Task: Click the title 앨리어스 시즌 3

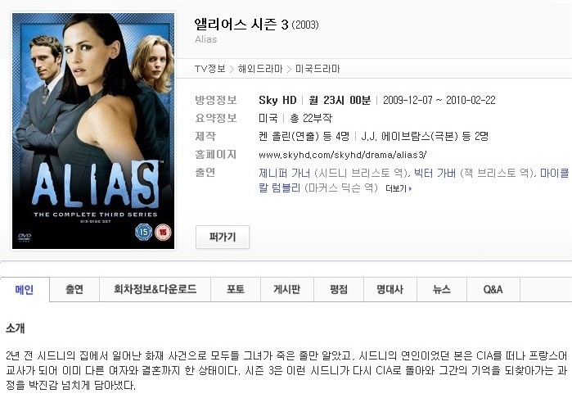Action: point(241,25)
